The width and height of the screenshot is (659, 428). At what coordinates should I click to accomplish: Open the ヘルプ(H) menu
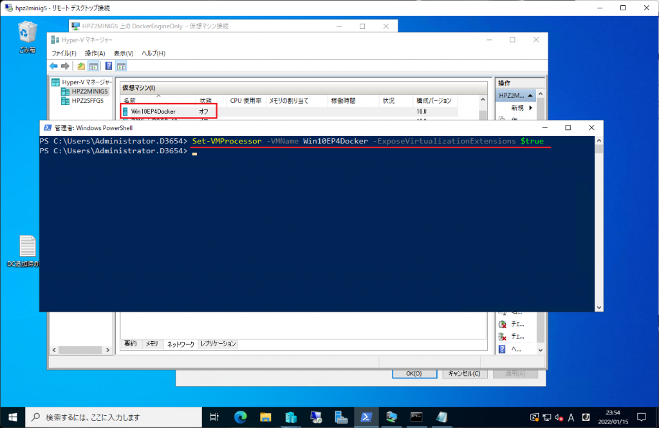153,53
